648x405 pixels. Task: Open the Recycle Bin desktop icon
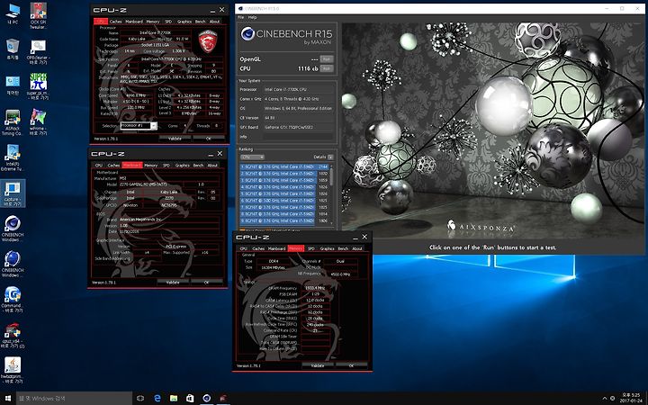click(13, 49)
